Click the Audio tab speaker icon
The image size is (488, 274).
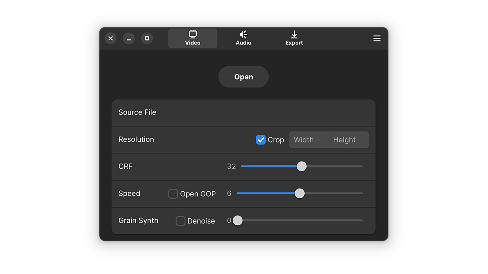click(x=243, y=34)
